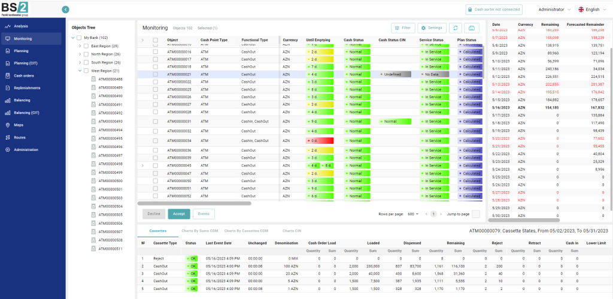
Task: Click the Filter button
Action: click(x=403, y=28)
